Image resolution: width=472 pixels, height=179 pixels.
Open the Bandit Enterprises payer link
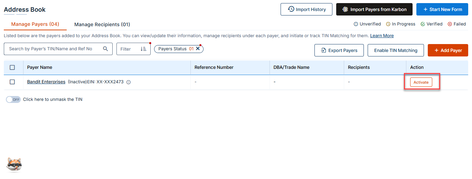46,82
